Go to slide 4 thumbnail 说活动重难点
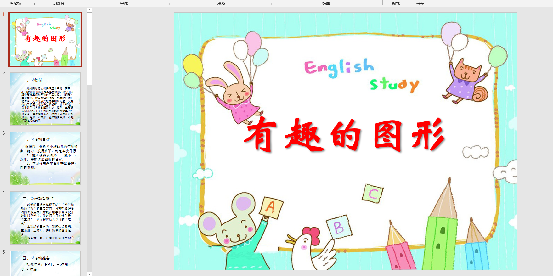 [45, 218]
